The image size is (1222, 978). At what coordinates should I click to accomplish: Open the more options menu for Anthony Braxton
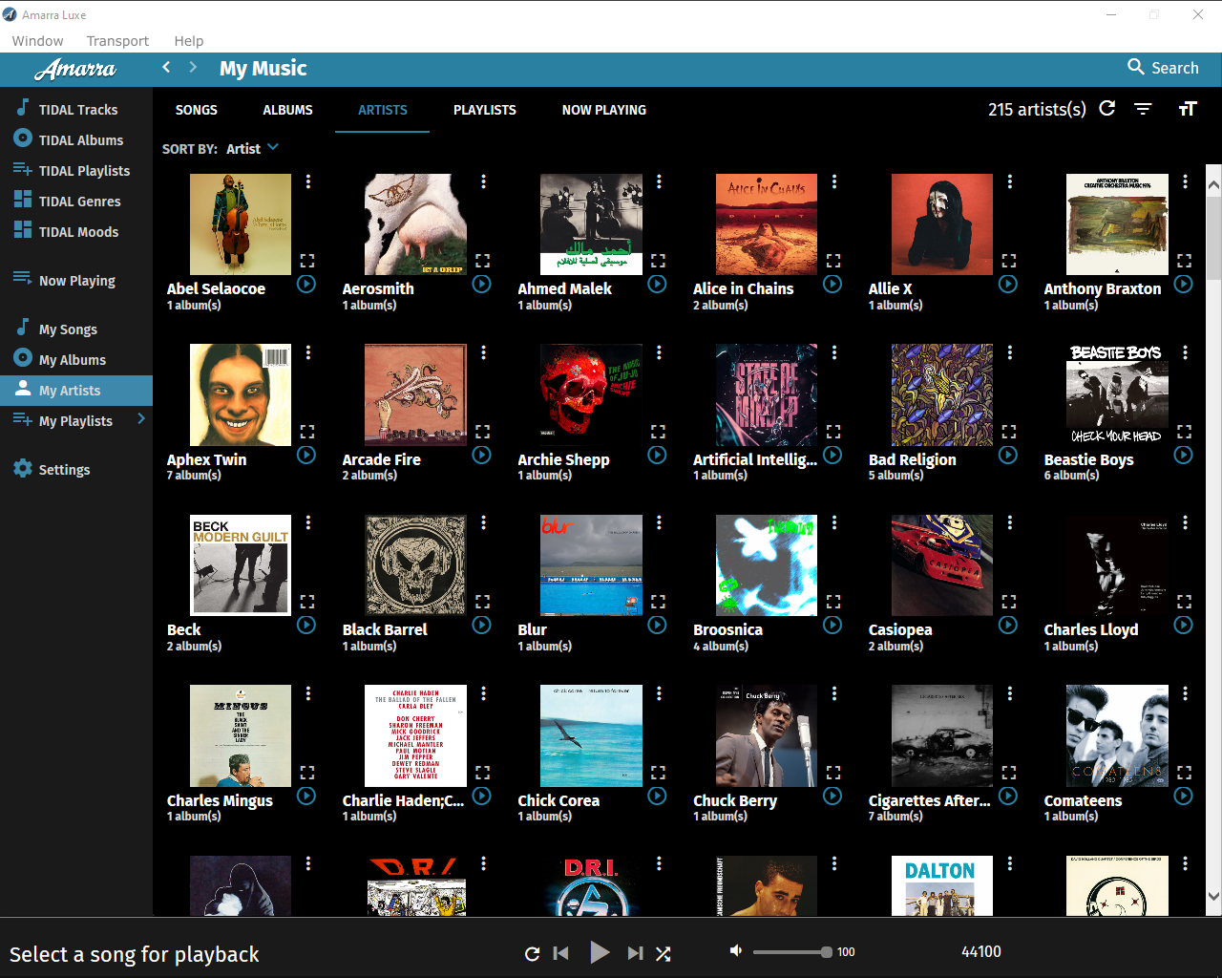(1186, 181)
